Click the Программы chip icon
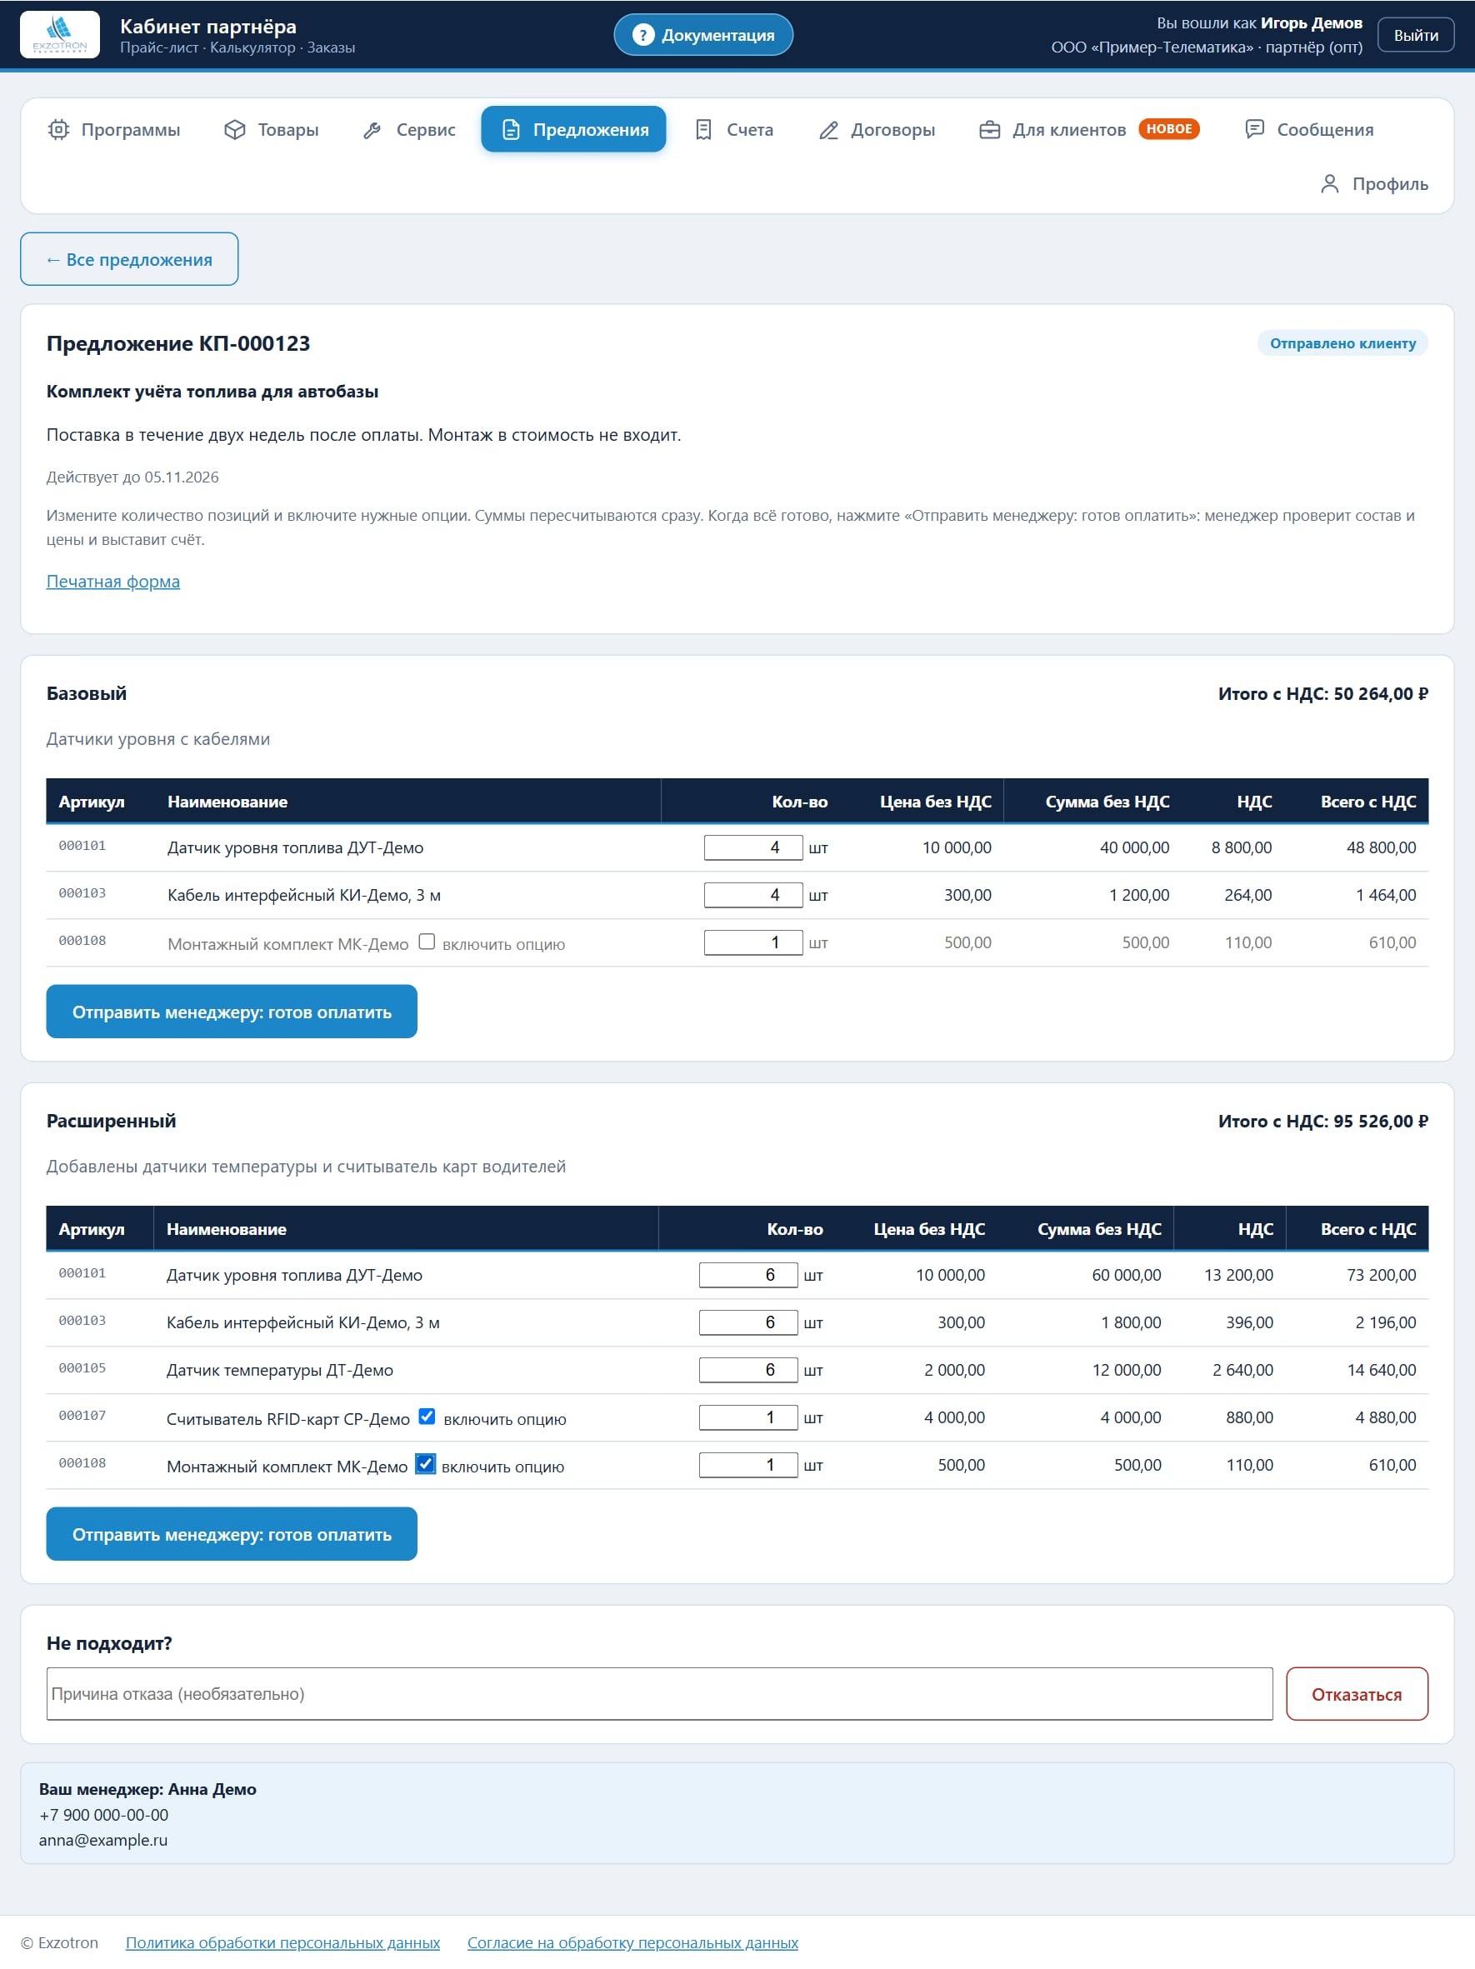Viewport: 1475px width, 1969px height. [59, 129]
